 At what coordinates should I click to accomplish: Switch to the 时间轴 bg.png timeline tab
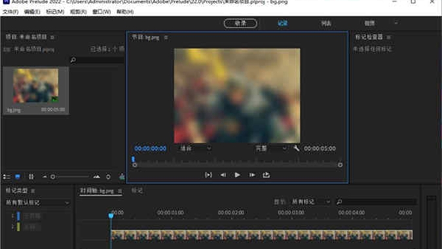pyautogui.click(x=98, y=191)
